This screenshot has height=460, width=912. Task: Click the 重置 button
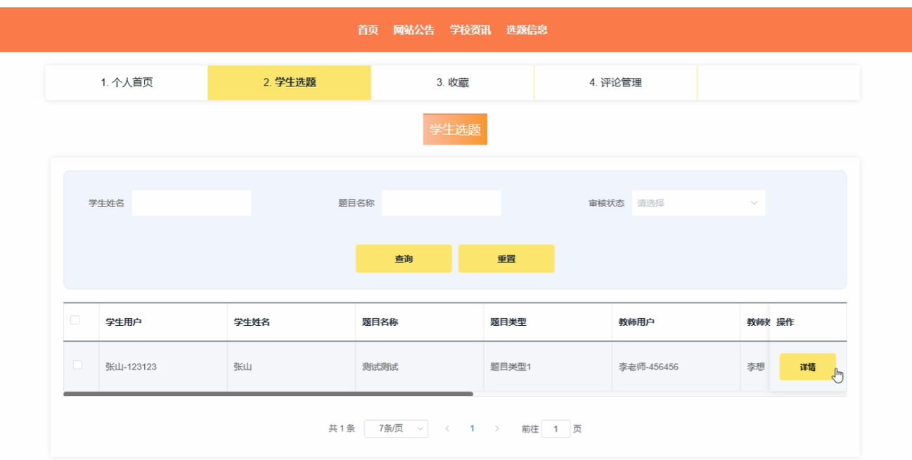point(506,258)
